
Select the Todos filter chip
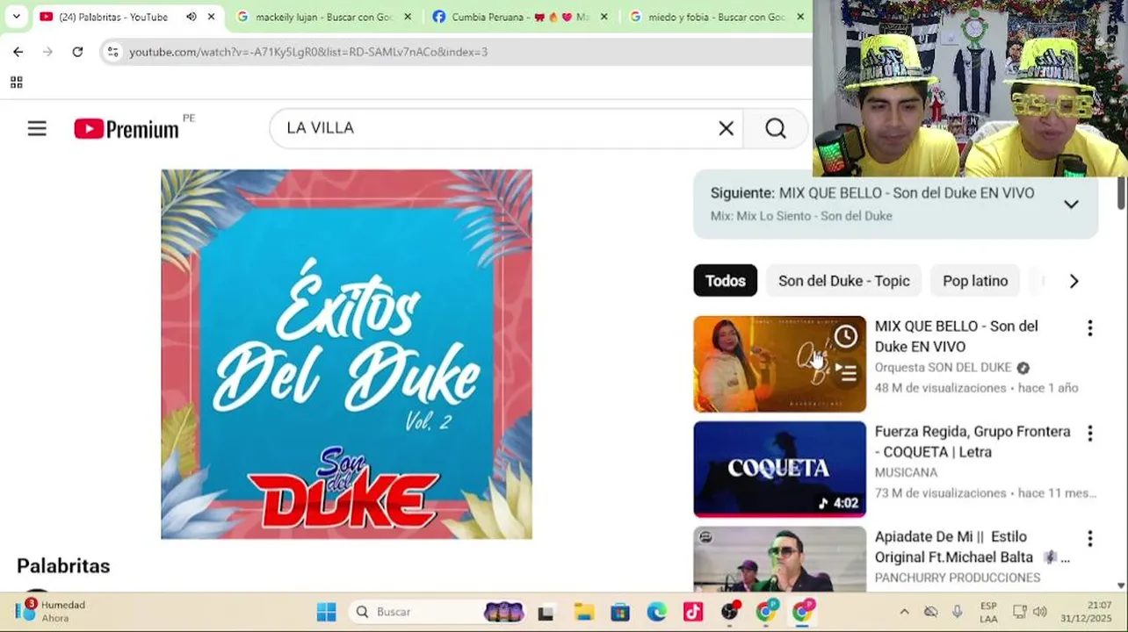[x=725, y=281]
